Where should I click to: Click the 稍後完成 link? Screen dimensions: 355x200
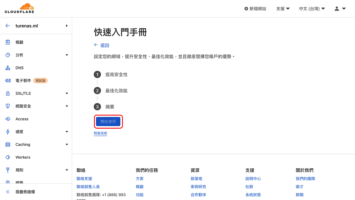click(x=100, y=133)
